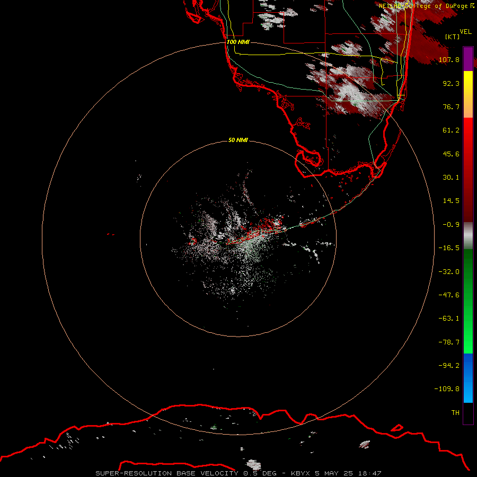Image resolution: width=477 pixels, height=477 pixels.
Task: Pick the black TH segment of color bar
Action: coord(468,413)
